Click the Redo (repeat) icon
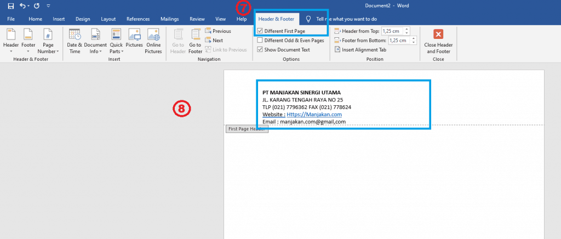This screenshot has width=561, height=239. pos(37,6)
